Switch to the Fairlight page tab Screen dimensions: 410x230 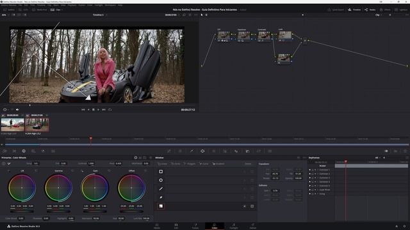click(233, 226)
